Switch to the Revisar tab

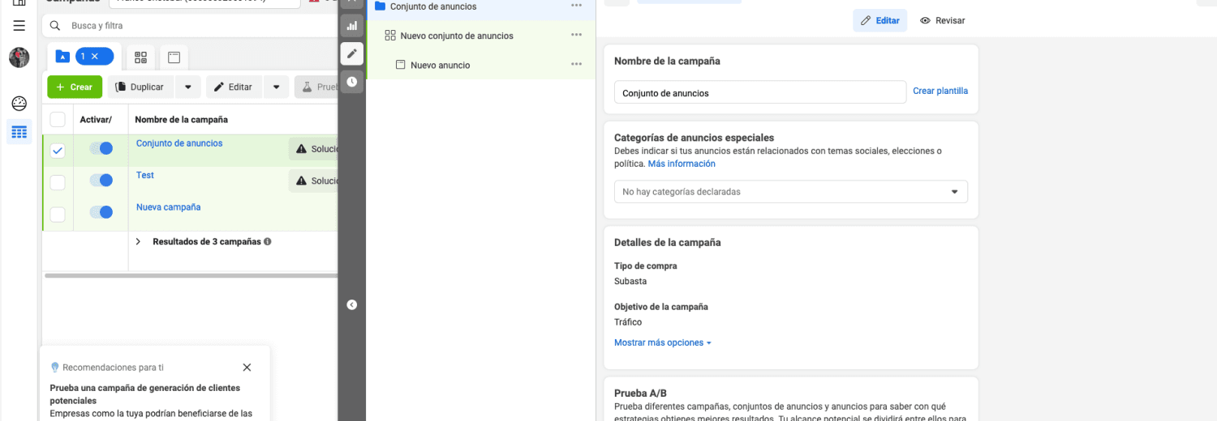(942, 21)
